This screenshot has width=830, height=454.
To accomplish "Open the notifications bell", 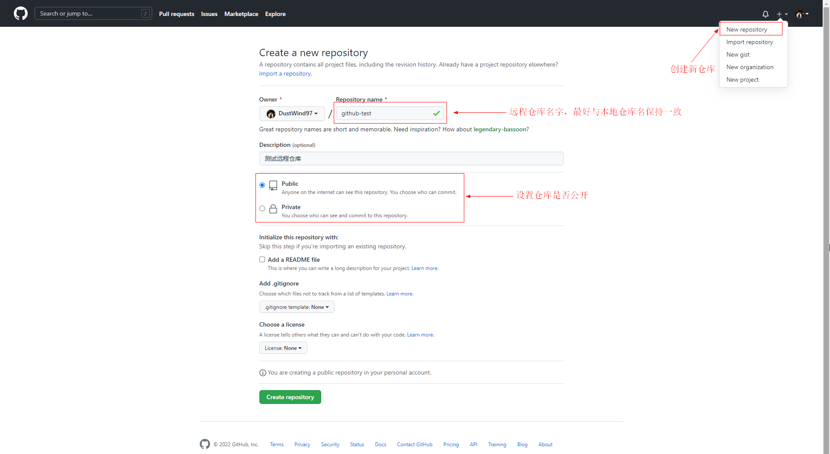I will coord(765,14).
